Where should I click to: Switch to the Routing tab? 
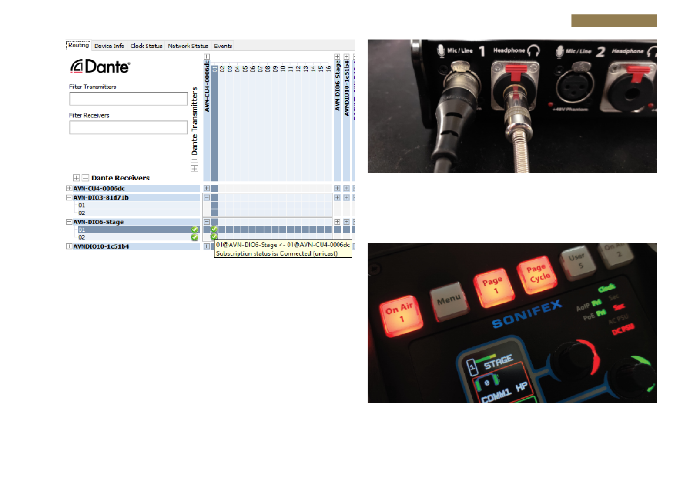(x=78, y=45)
